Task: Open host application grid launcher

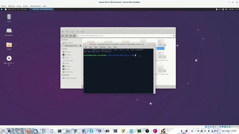Action: (3, 131)
